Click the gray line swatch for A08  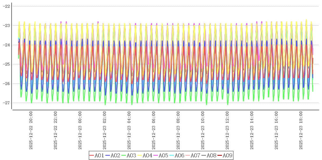pos(204,155)
